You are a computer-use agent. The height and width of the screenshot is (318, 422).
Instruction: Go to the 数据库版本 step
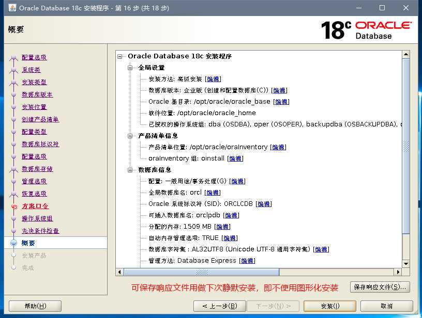tap(37, 94)
